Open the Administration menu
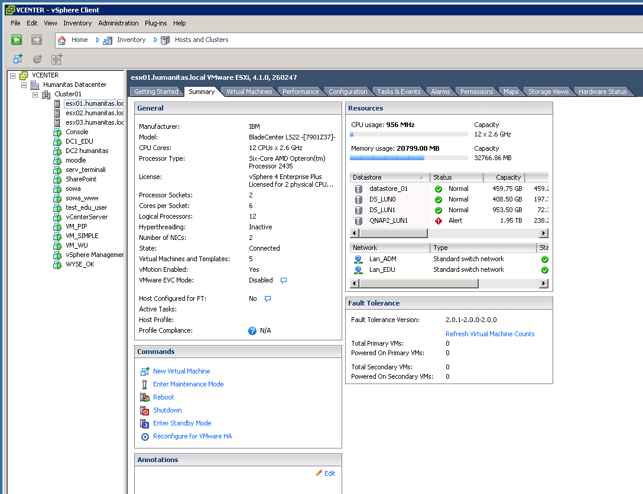 (119, 23)
